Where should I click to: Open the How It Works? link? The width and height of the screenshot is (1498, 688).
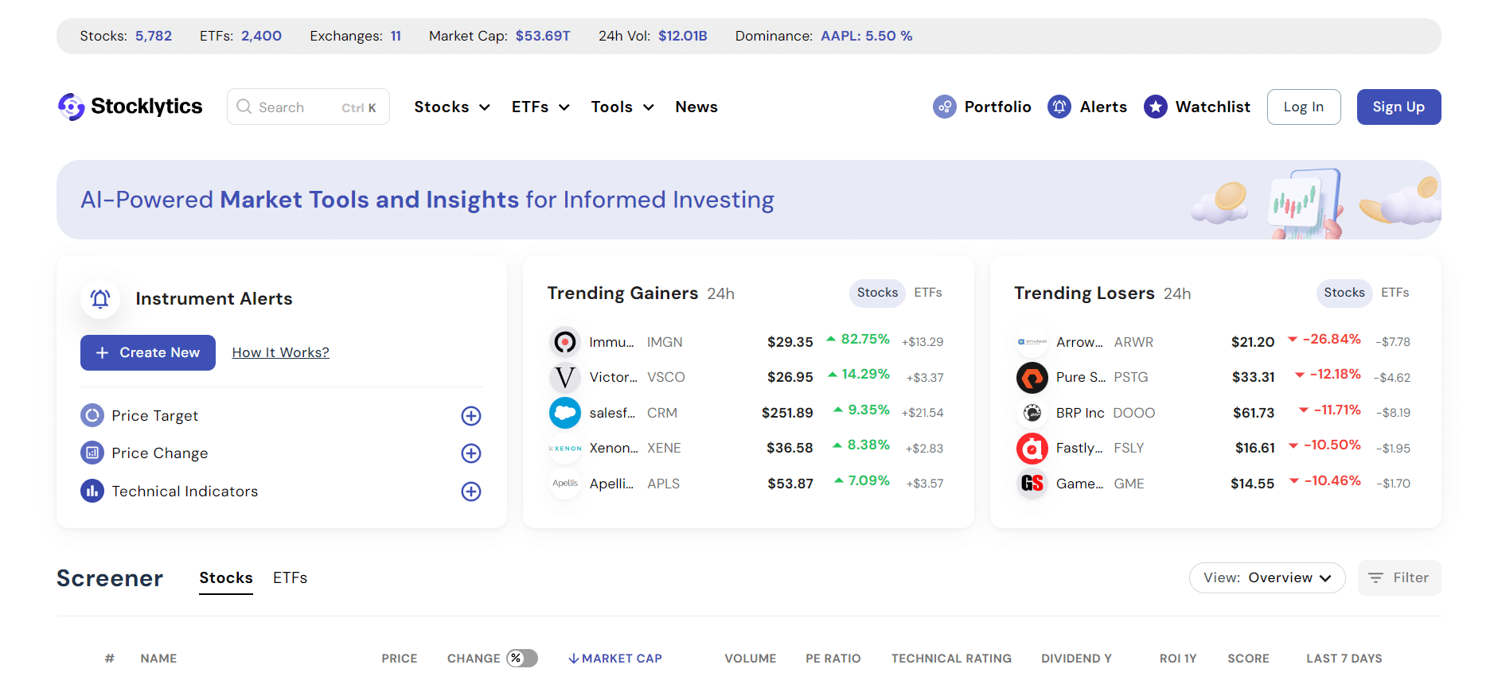(x=280, y=353)
